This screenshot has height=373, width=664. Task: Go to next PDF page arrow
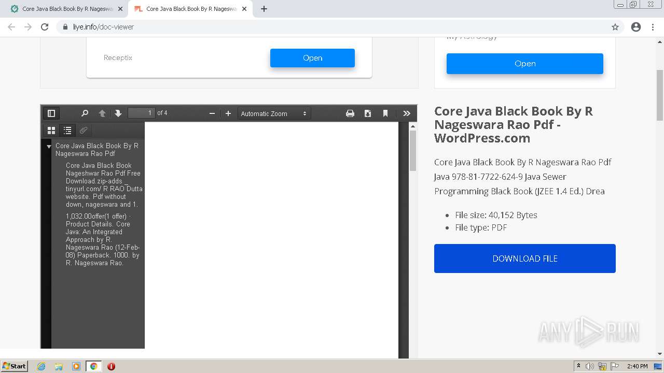[x=118, y=113]
